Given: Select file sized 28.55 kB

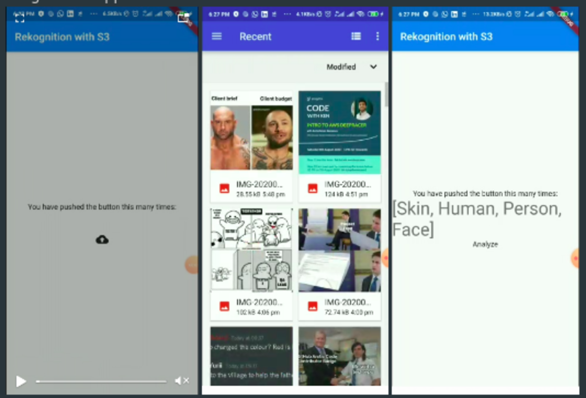Looking at the screenshot, I should 251,188.
